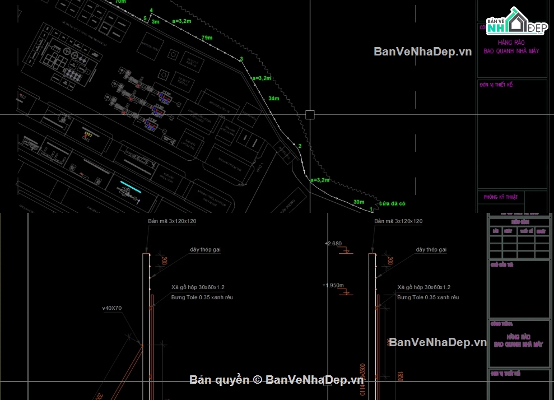Click the v40X70 brace annotation
The height and width of the screenshot is (400, 554).
click(x=113, y=308)
